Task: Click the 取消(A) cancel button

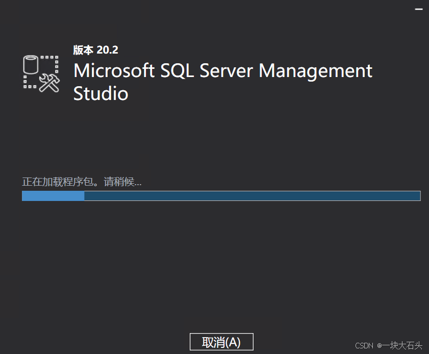Action: point(221,342)
